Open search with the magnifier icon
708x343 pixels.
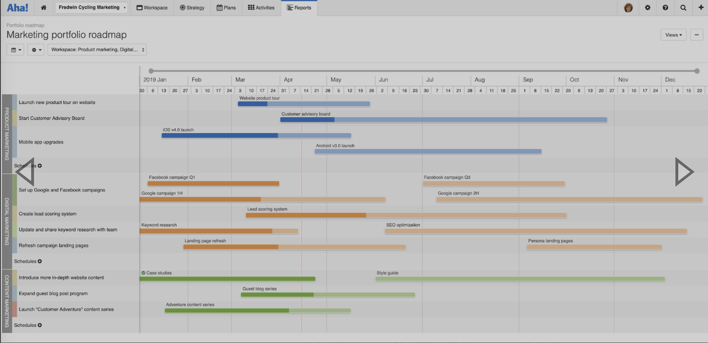click(683, 7)
